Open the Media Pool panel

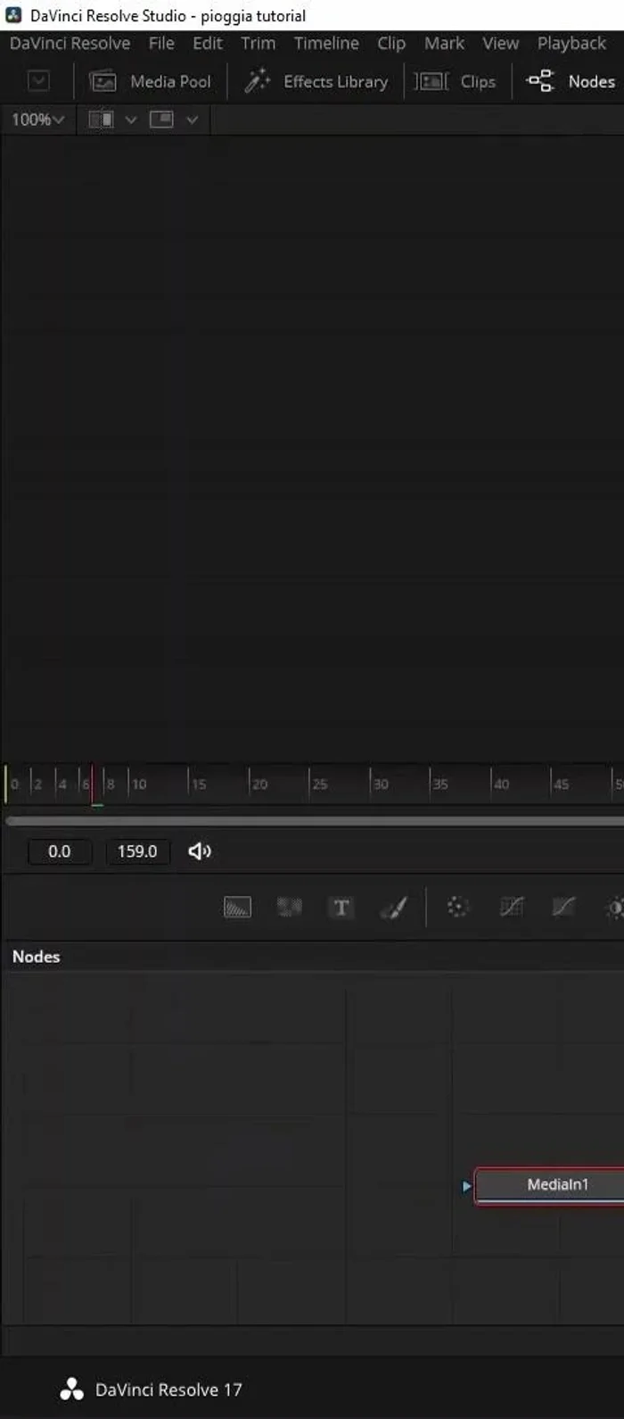(x=151, y=81)
